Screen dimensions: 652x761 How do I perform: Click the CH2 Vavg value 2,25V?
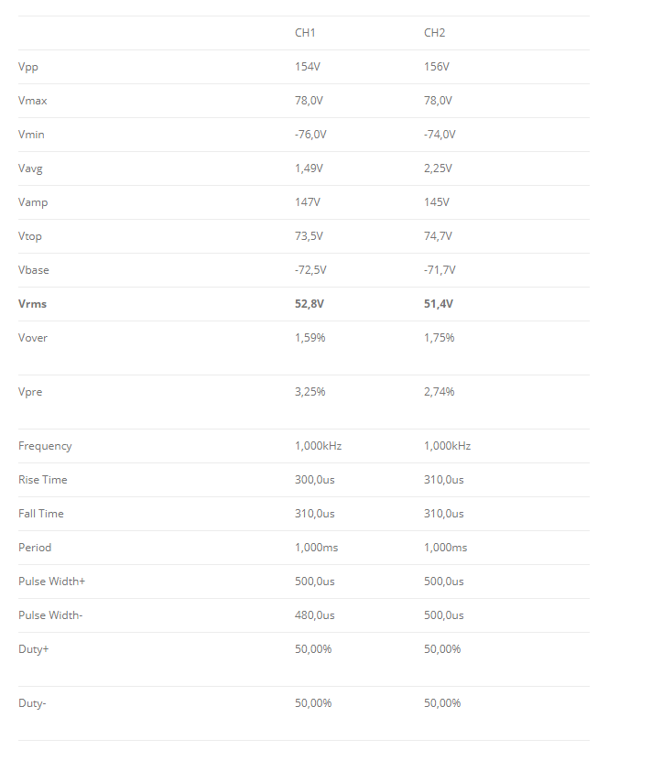click(x=438, y=169)
